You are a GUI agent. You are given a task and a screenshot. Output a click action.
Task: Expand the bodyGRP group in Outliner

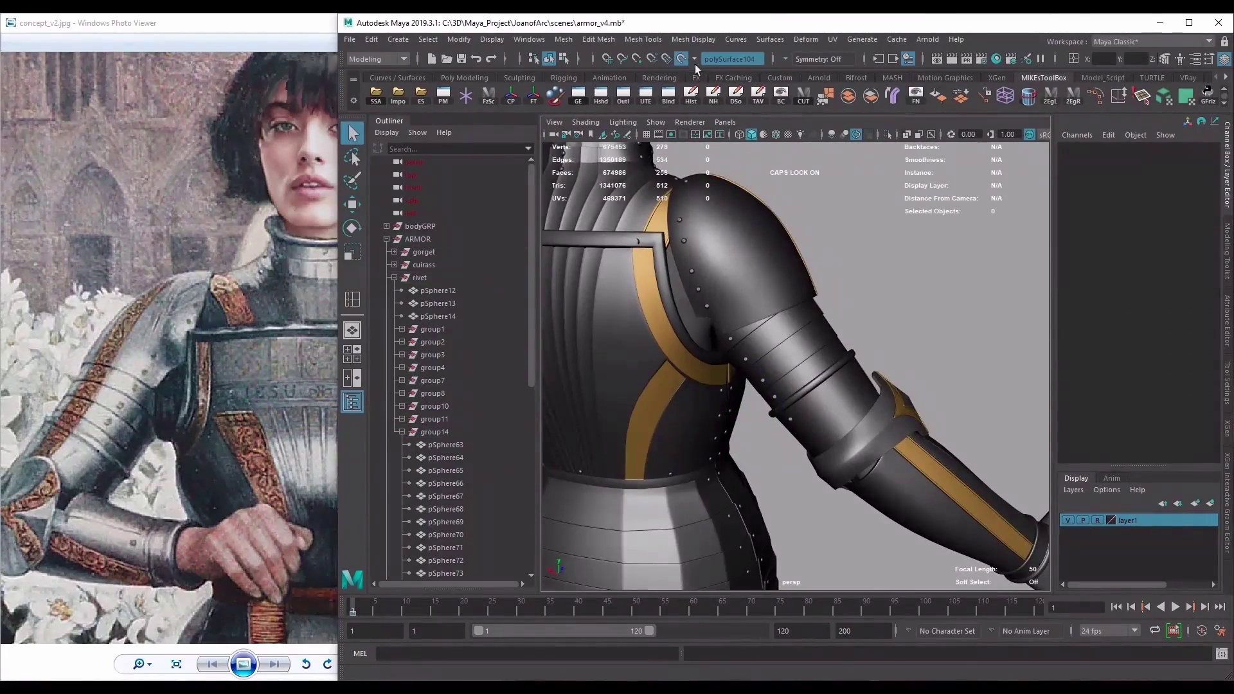[386, 226]
